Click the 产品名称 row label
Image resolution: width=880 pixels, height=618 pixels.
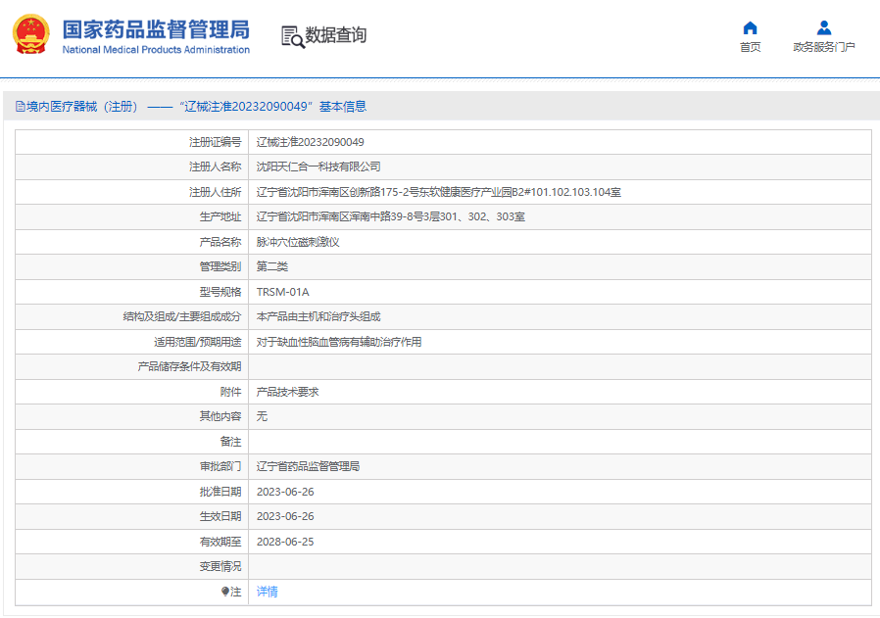click(x=220, y=242)
